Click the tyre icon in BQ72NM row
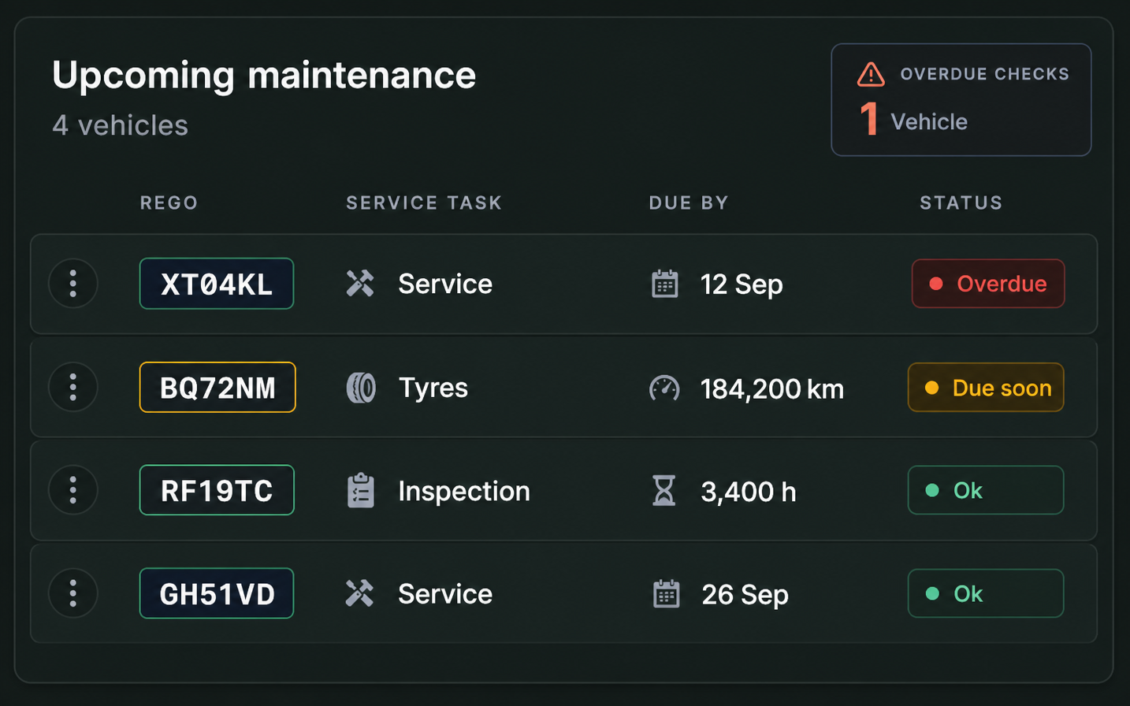The width and height of the screenshot is (1130, 706). point(361,388)
